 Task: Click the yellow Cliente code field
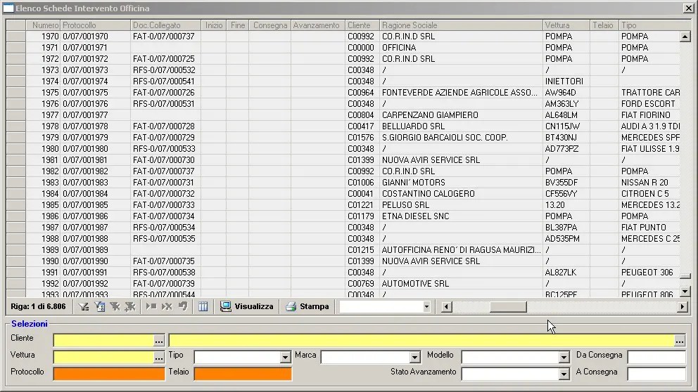click(x=103, y=341)
